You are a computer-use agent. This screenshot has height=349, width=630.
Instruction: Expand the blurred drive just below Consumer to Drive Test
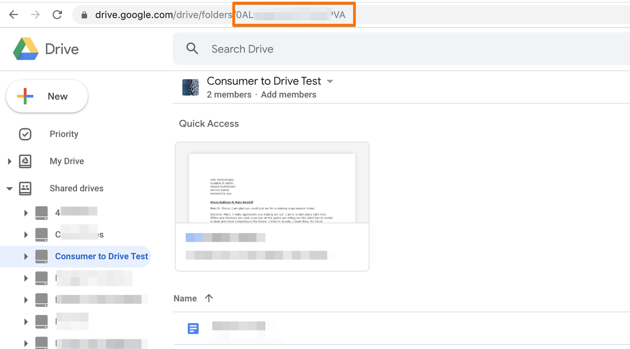[26, 278]
